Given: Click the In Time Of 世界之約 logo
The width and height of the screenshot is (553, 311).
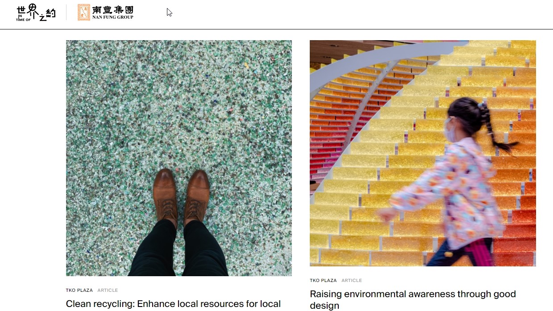Looking at the screenshot, I should tap(36, 13).
